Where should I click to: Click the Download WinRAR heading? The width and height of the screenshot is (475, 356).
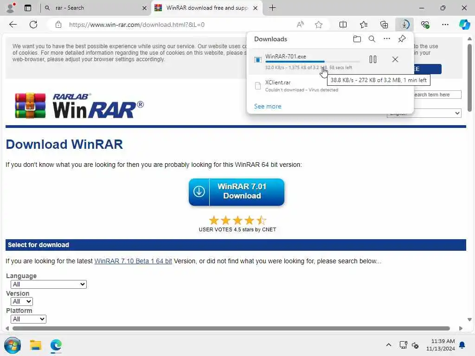[64, 145]
